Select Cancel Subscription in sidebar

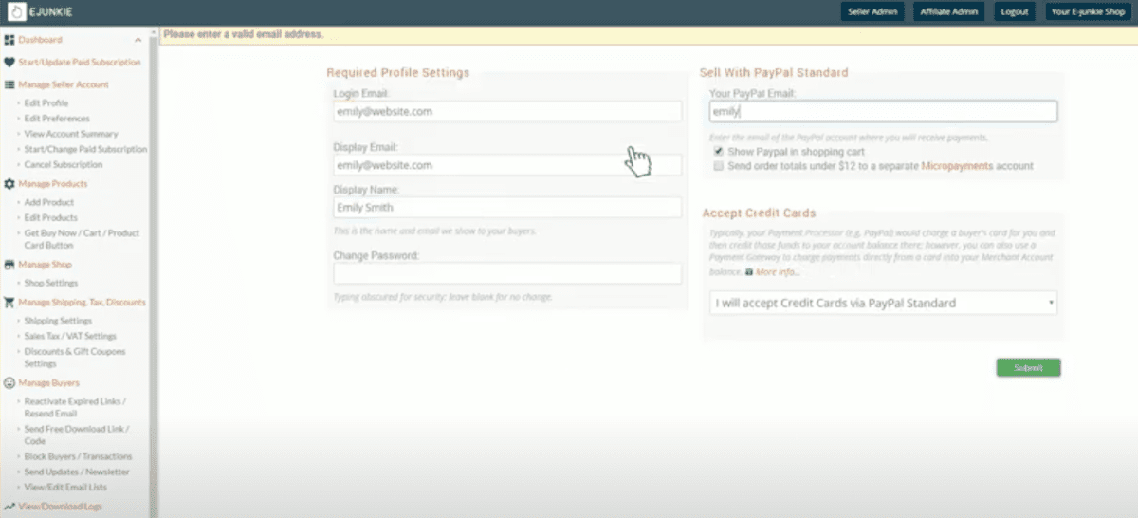tap(64, 164)
